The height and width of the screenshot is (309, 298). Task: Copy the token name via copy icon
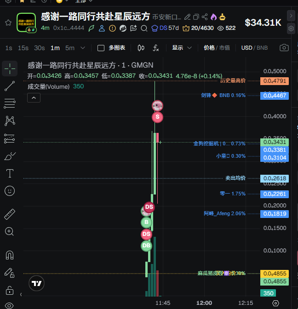(x=196, y=17)
